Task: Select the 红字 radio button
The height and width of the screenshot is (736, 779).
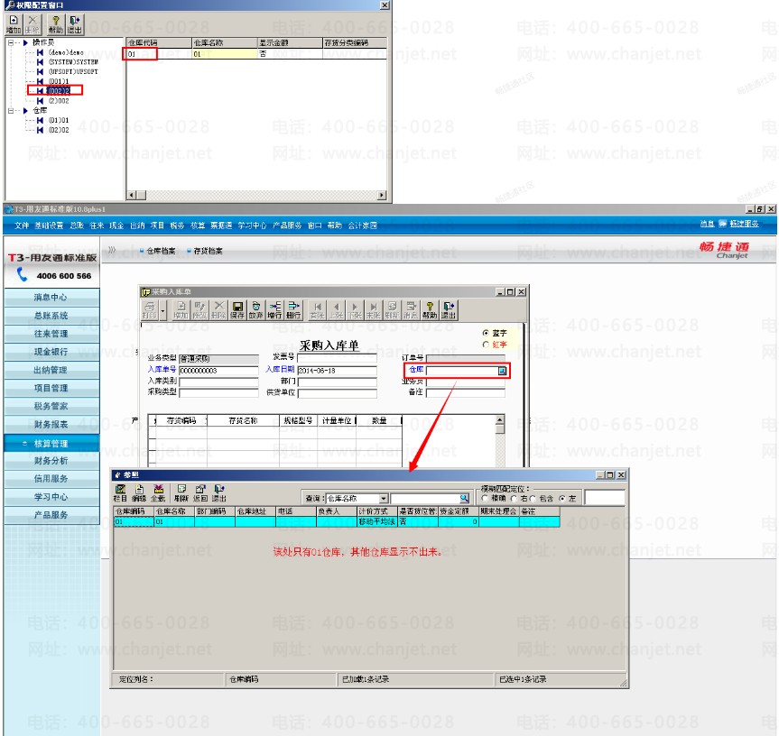Action: tap(486, 345)
